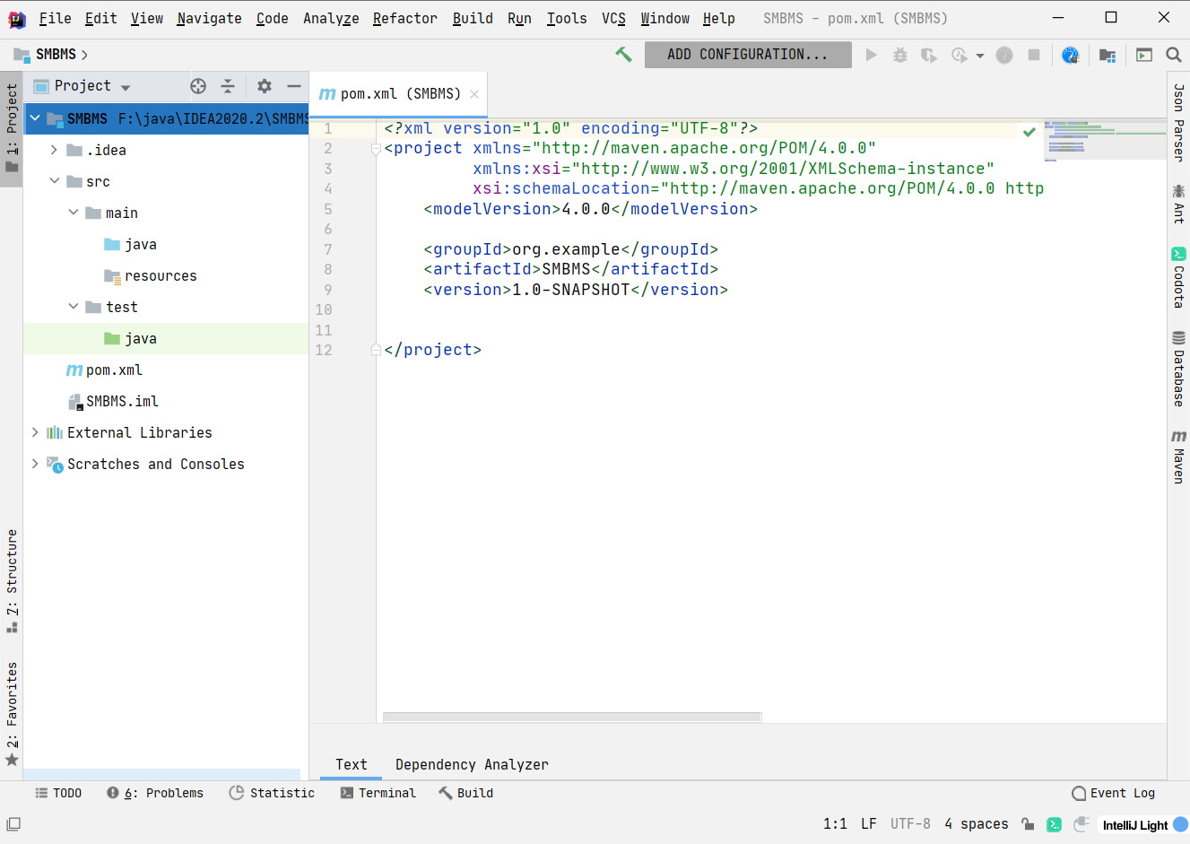Open Project Structure folder icon in toolbar
This screenshot has height=844, width=1190.
click(x=1107, y=55)
